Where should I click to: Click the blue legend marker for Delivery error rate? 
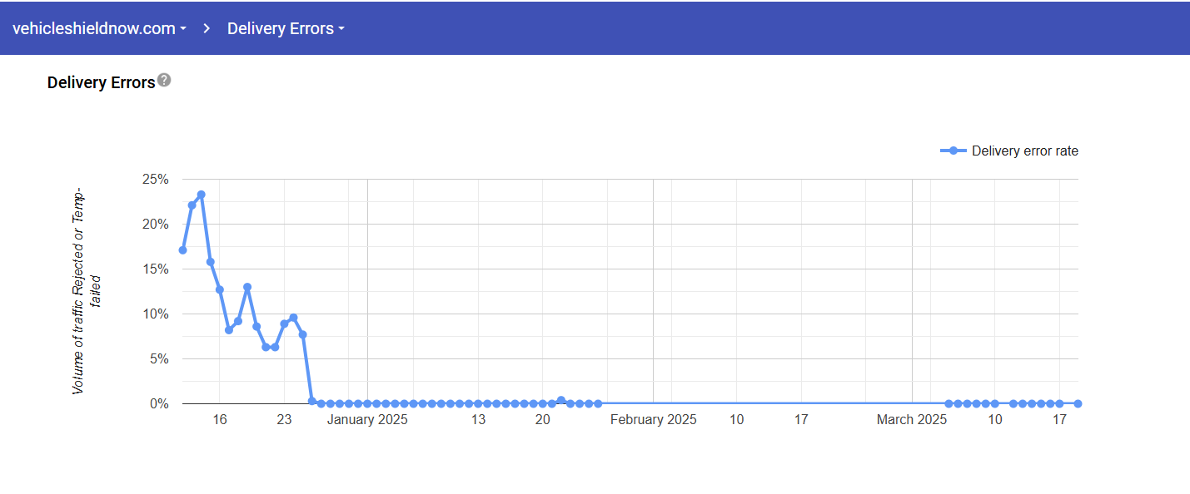pos(953,151)
